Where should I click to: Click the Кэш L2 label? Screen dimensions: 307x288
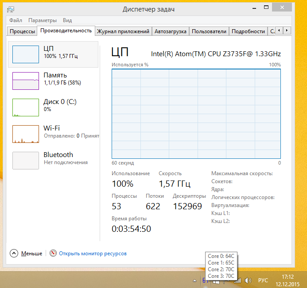click(x=221, y=221)
